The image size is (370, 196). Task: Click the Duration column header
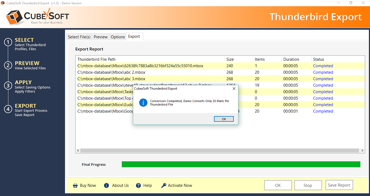click(x=297, y=59)
